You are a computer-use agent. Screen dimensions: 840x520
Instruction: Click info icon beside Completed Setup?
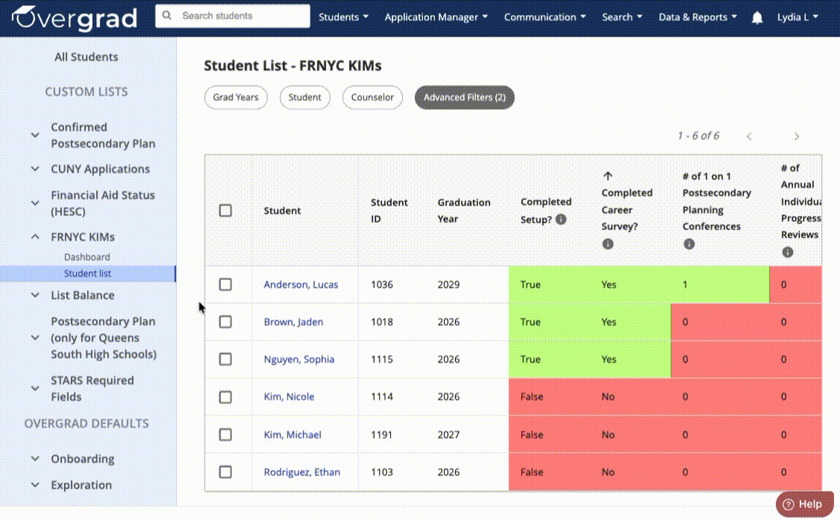(x=561, y=219)
